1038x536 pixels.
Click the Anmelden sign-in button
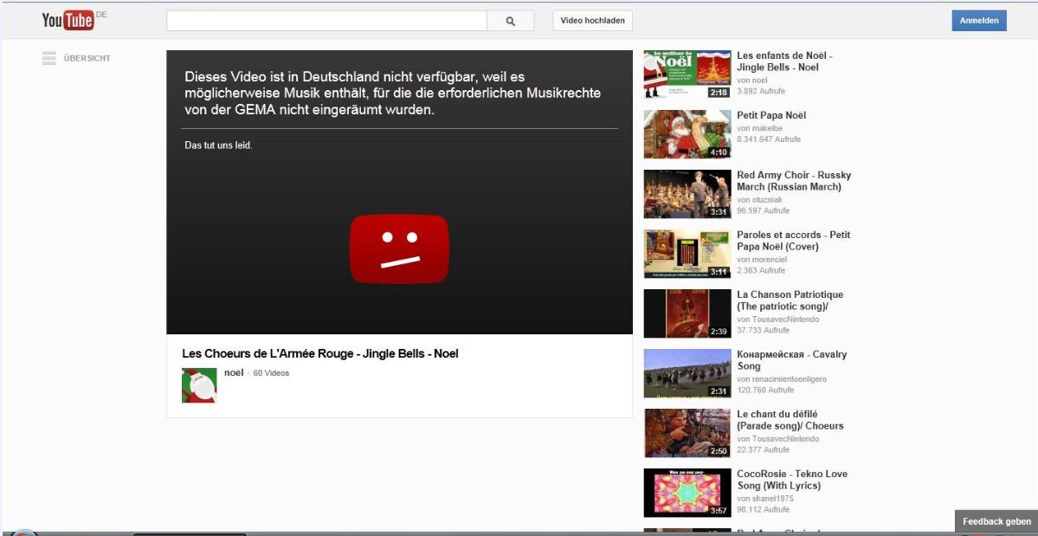pos(979,21)
